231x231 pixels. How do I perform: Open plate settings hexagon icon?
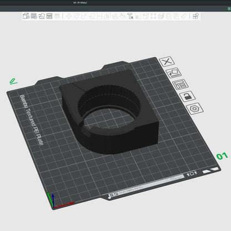pyautogui.click(x=195, y=108)
